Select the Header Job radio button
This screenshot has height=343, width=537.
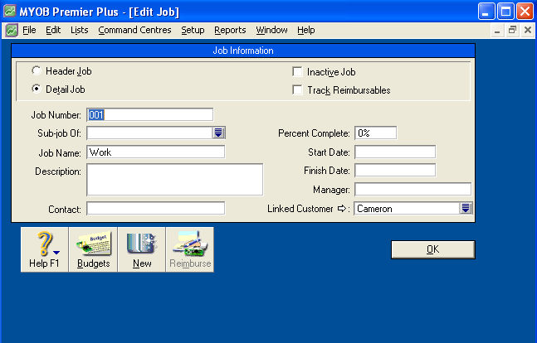click(37, 70)
